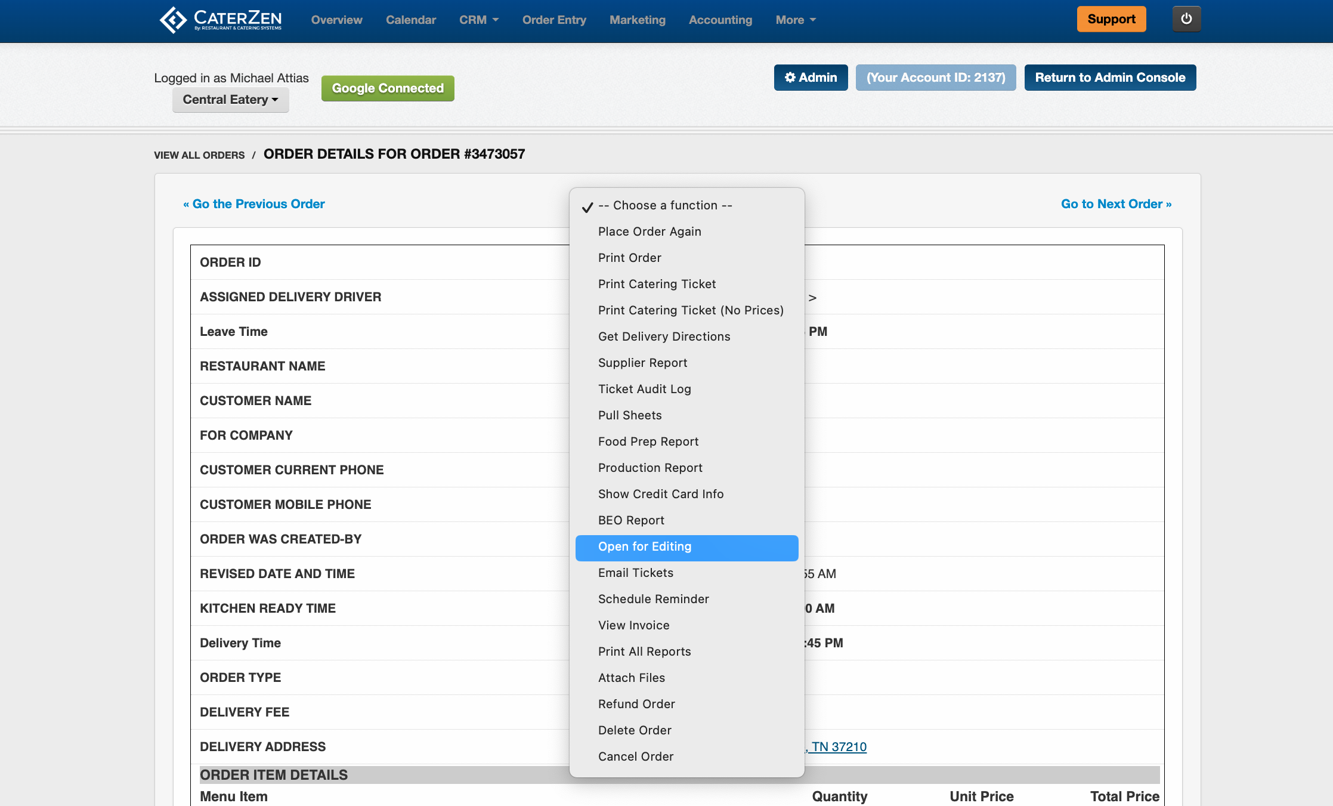The width and height of the screenshot is (1333, 806).
Task: Select Place Order Again
Action: tap(686, 231)
